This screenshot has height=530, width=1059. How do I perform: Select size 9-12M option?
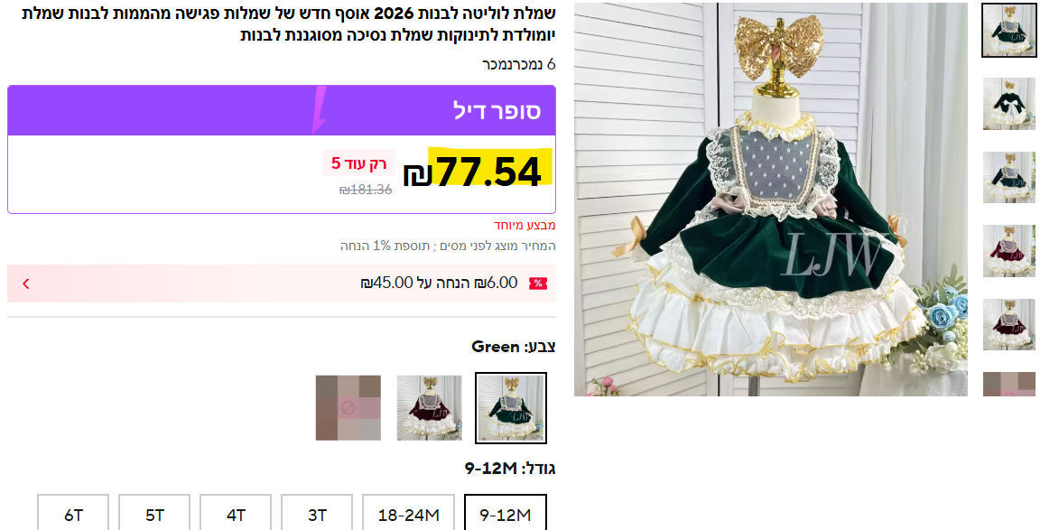click(x=506, y=515)
